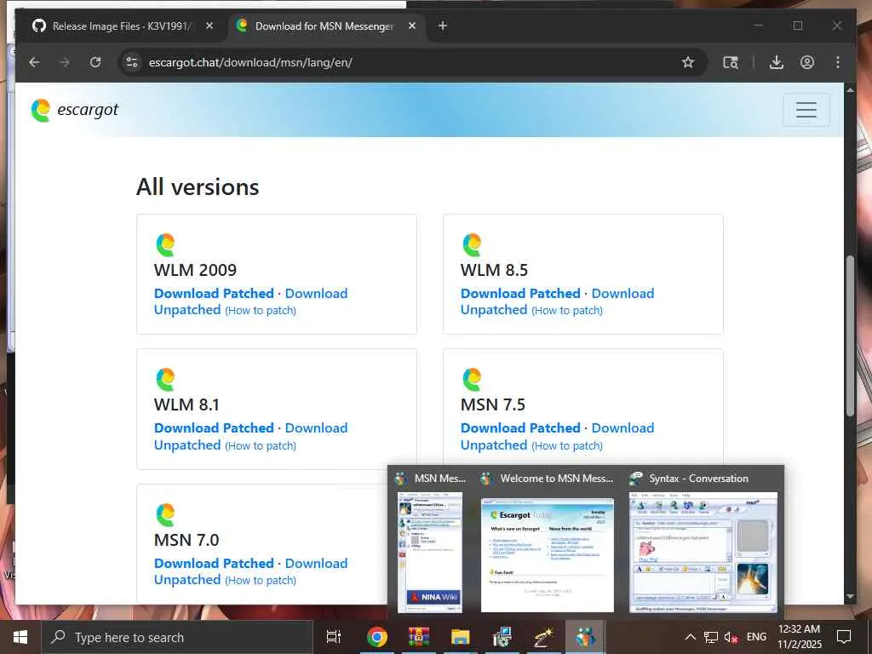The image size is (872, 654).
Task: Click the WLM 2009 card logo
Action: (x=165, y=244)
